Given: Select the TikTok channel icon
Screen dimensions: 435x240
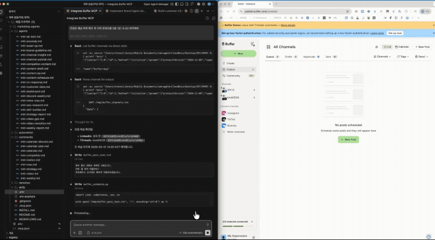Looking at the screenshot, I should coord(224,119).
